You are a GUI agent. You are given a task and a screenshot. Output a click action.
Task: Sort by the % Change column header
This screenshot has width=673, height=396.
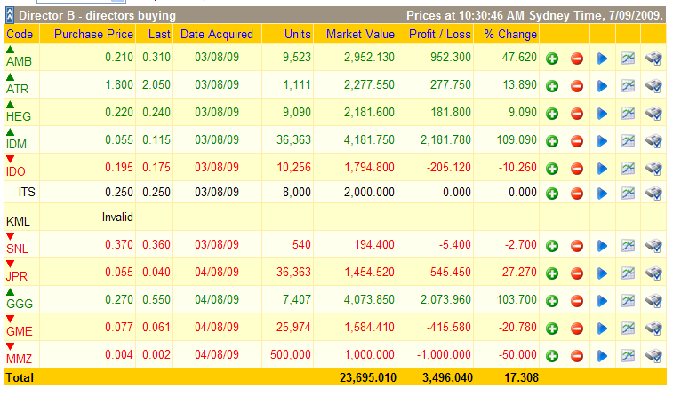(510, 34)
